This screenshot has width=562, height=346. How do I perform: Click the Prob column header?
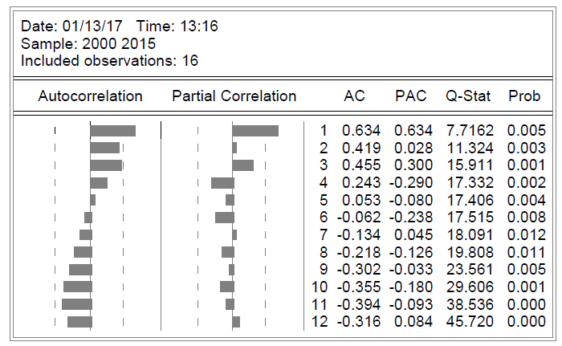pos(524,96)
